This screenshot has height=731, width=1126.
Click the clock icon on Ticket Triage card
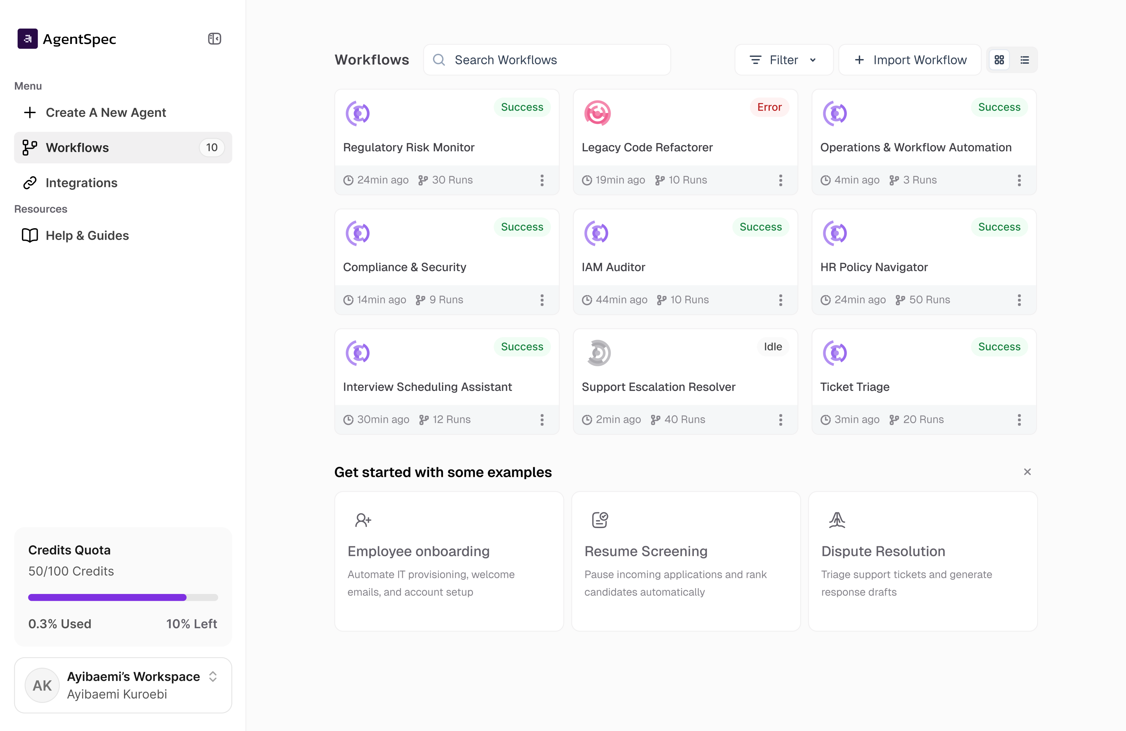826,420
